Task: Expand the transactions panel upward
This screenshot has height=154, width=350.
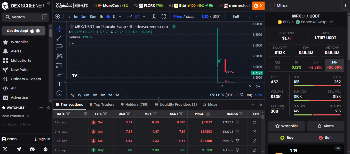Action: (261, 105)
